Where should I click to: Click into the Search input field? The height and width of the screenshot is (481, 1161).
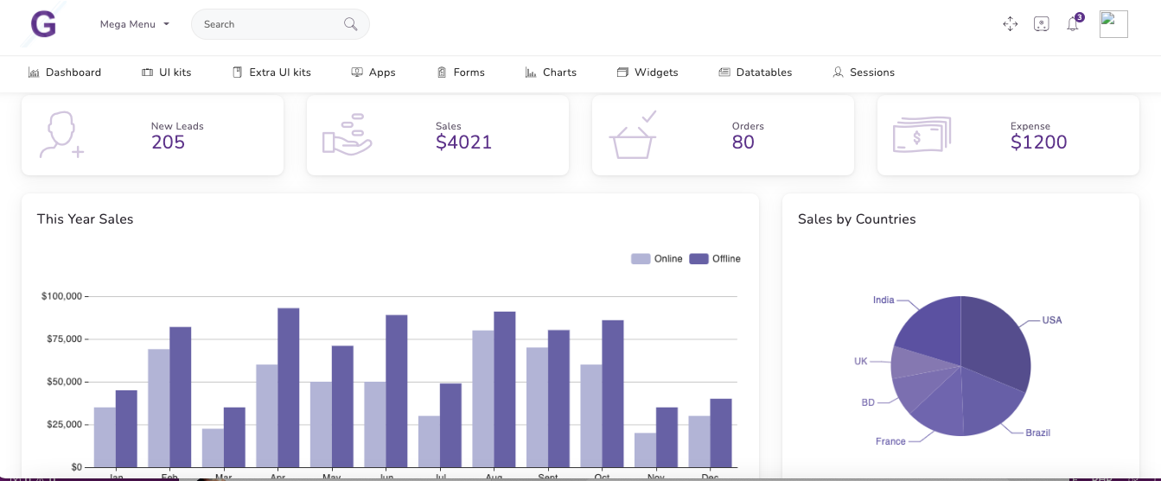point(268,24)
